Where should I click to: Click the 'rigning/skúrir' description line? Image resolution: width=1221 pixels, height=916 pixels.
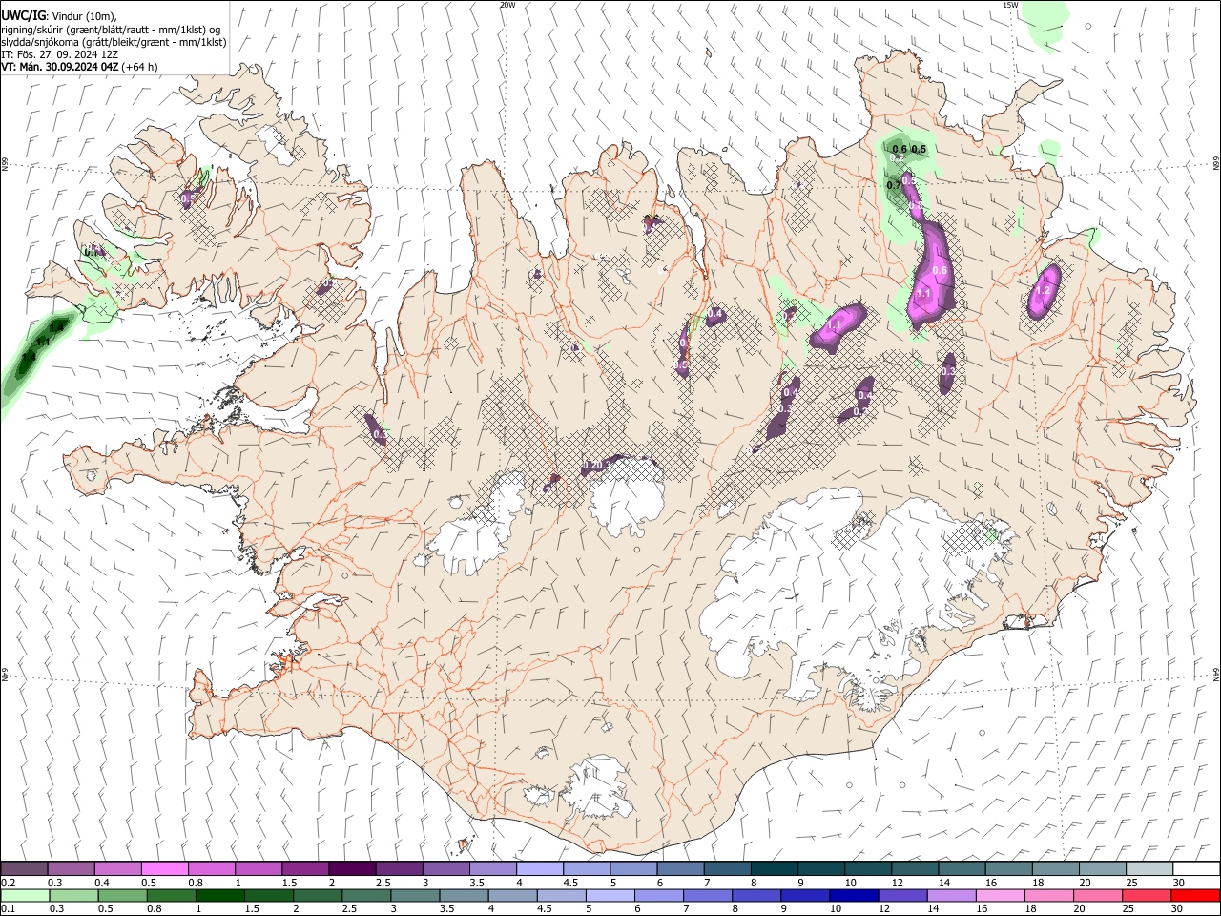click(111, 29)
